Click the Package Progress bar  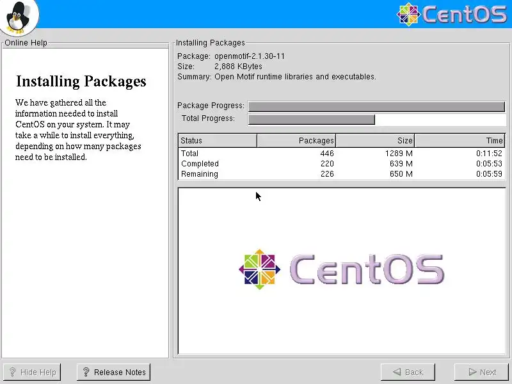(x=376, y=106)
